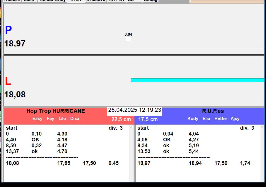This screenshot has height=187, width=266.
Task: Click the R.U.P.es team header
Action: click(x=213, y=111)
